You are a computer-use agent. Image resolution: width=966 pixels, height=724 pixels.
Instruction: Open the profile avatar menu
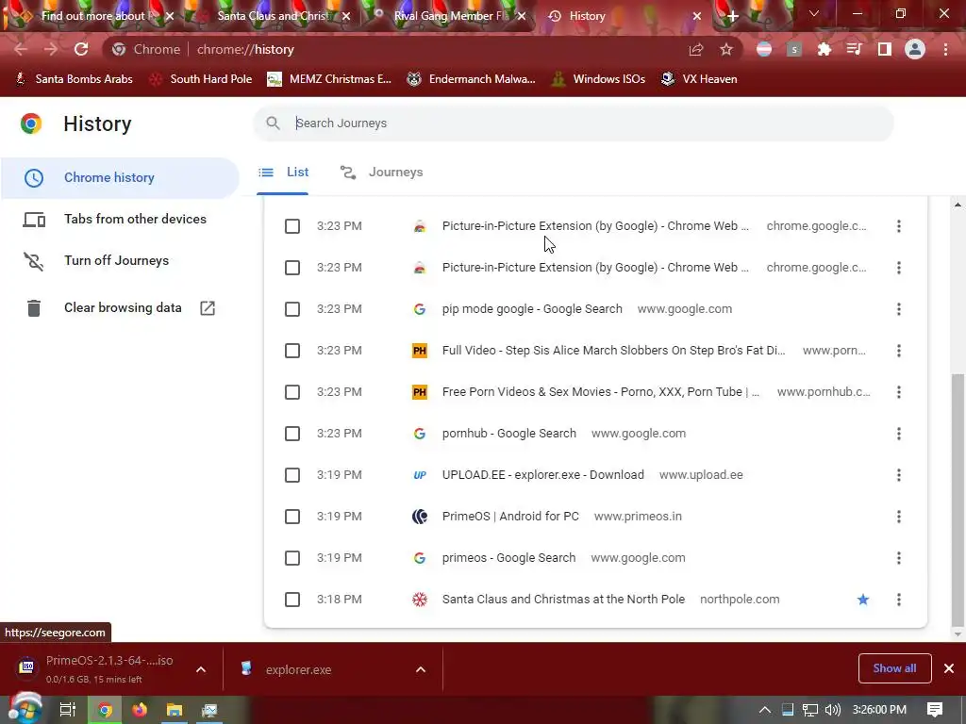click(915, 49)
